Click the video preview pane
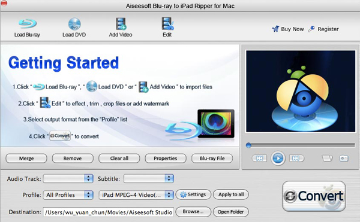Viewport: 360px width, 222px height. click(x=301, y=92)
